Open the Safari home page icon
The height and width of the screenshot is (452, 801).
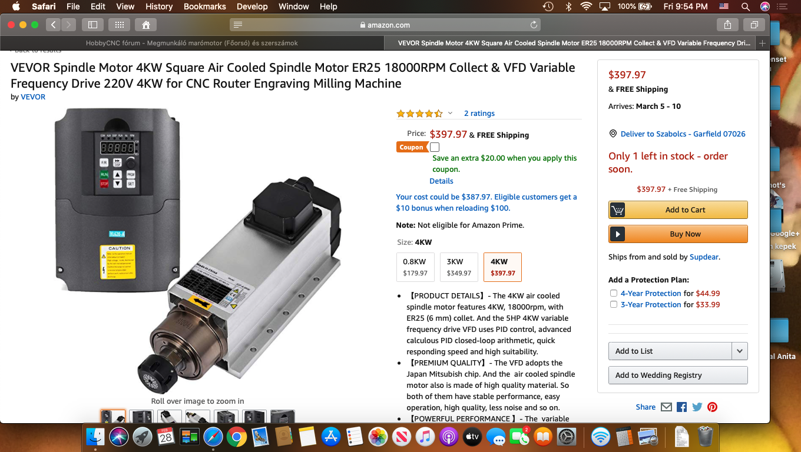click(145, 25)
